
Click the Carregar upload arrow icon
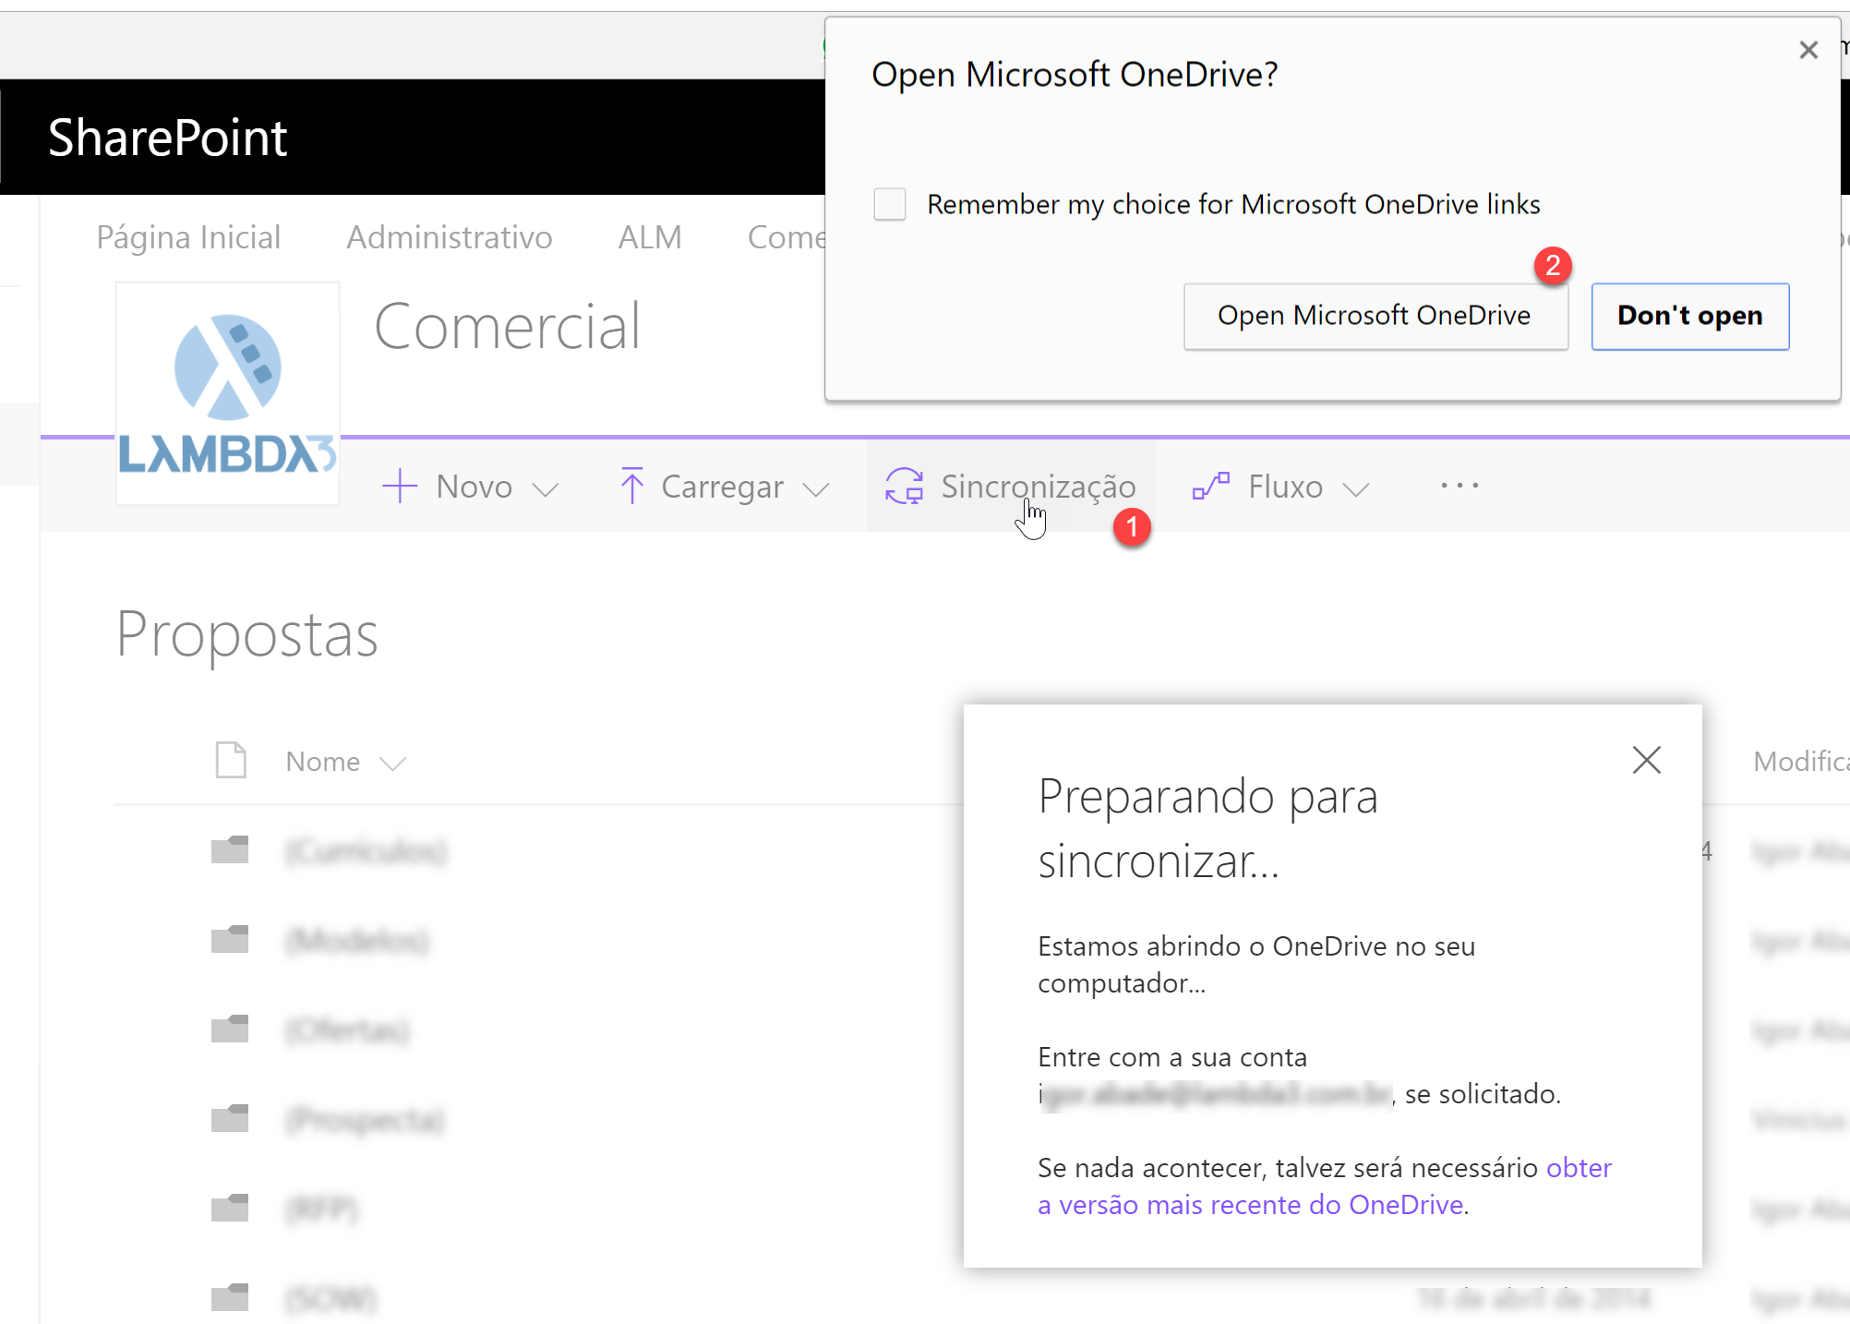tap(632, 486)
